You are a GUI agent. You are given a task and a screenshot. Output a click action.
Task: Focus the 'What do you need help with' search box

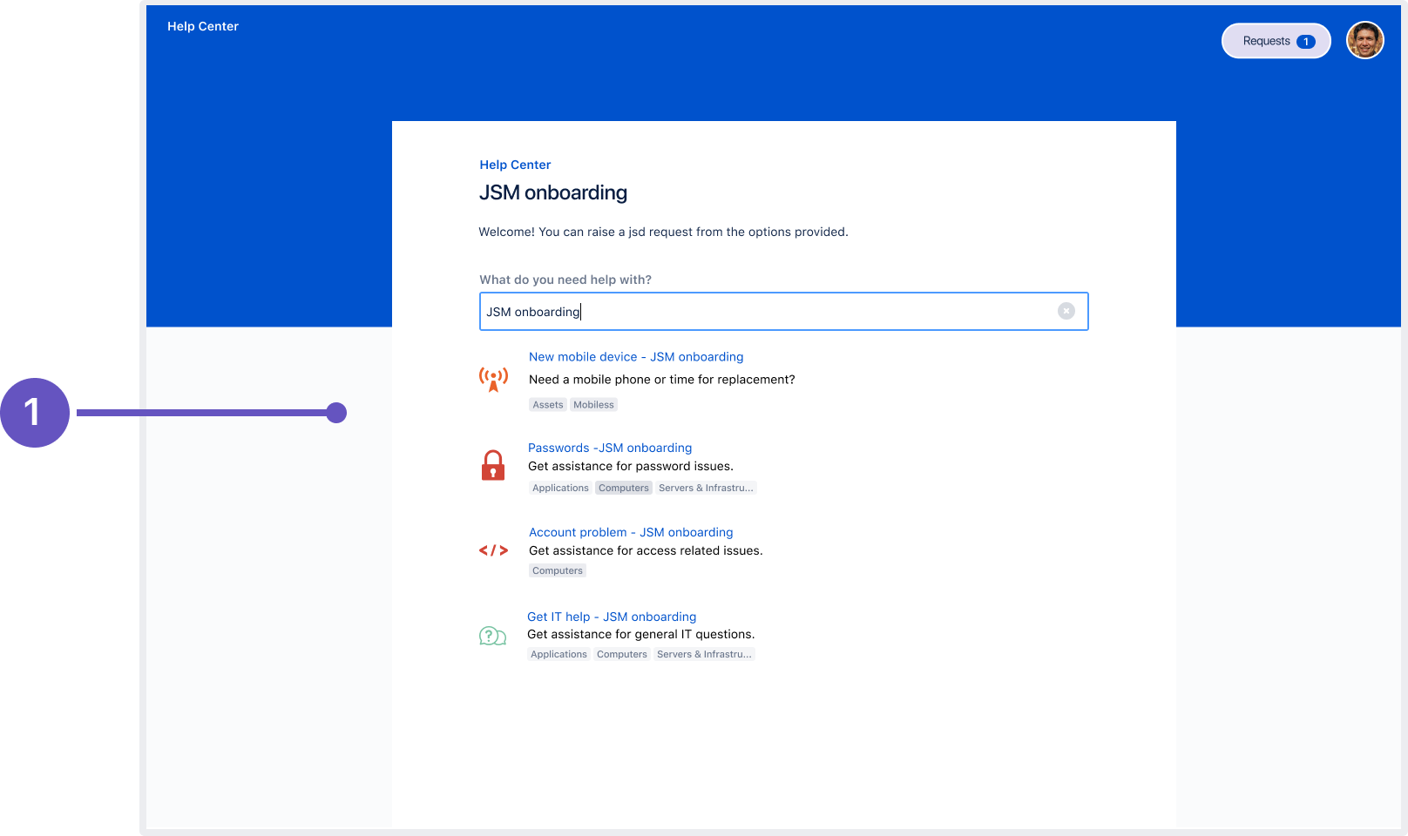pyautogui.click(x=784, y=311)
